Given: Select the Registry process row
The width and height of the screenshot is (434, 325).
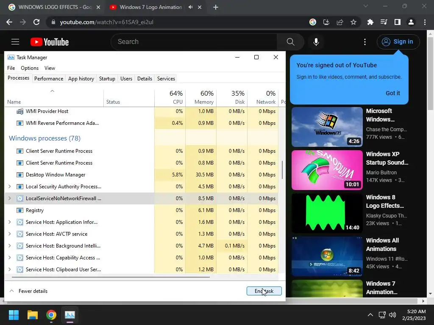Looking at the screenshot, I should pyautogui.click(x=142, y=210).
